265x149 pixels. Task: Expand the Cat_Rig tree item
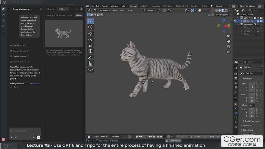point(241,21)
